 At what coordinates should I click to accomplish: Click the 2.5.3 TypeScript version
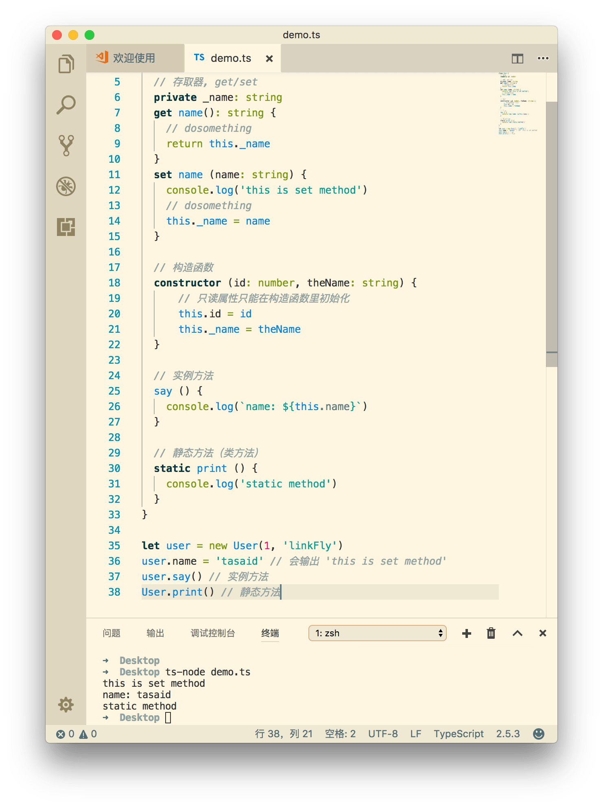(508, 734)
